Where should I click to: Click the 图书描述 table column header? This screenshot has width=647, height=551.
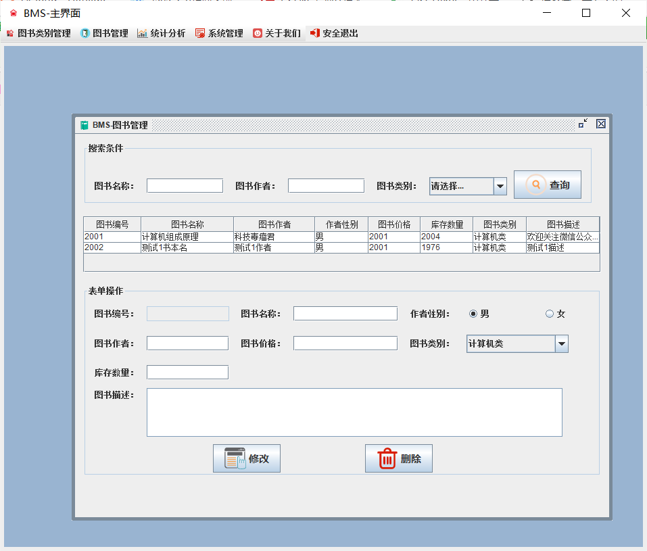pos(562,224)
